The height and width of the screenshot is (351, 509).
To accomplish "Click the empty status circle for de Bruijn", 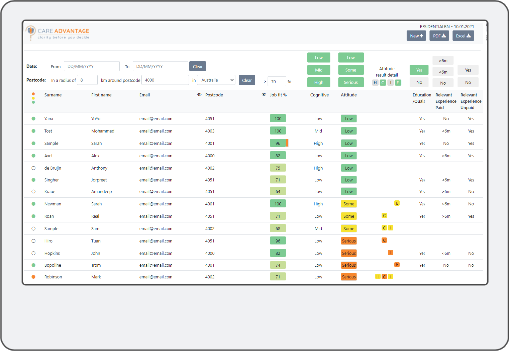I will 33,168.
